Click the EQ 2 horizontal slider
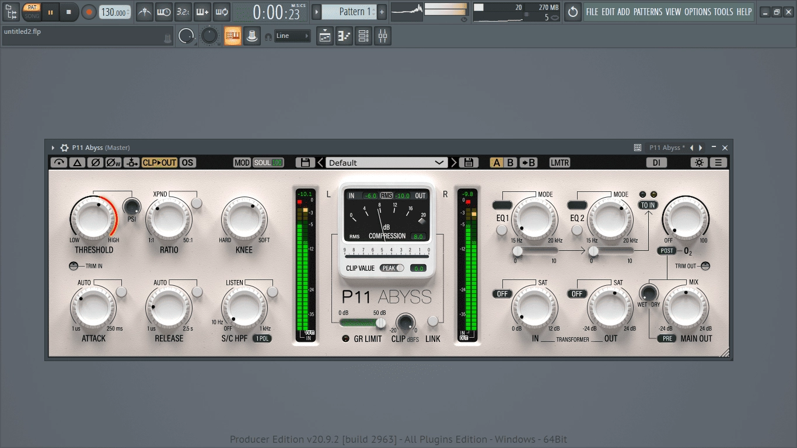 (x=611, y=251)
